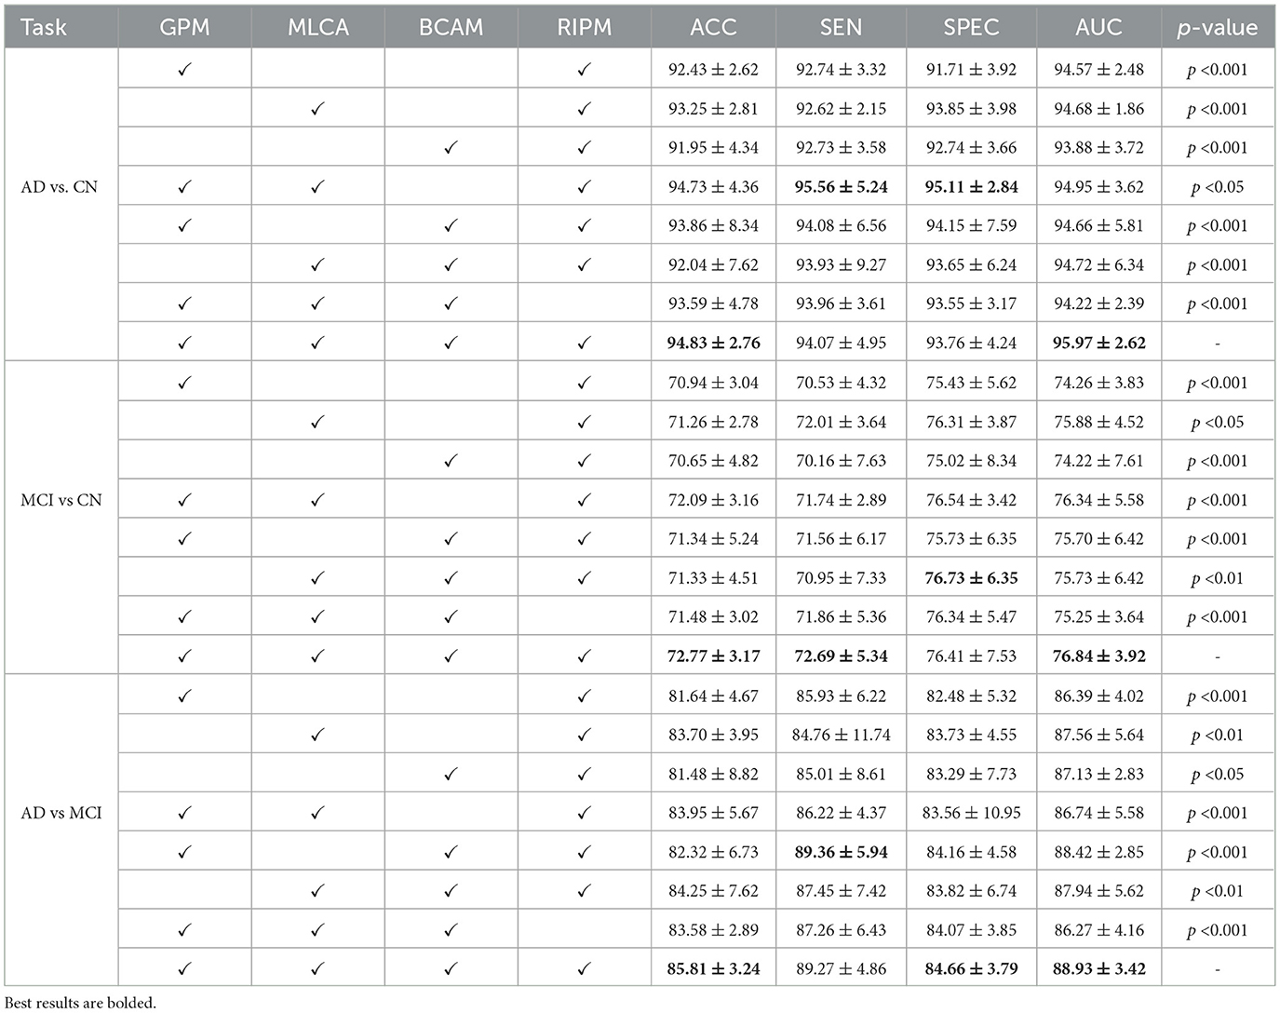The image size is (1280, 1013).
Task: Click the GPM checkmark in the 92.43 ± 2.62 row
Action: pyautogui.click(x=184, y=69)
